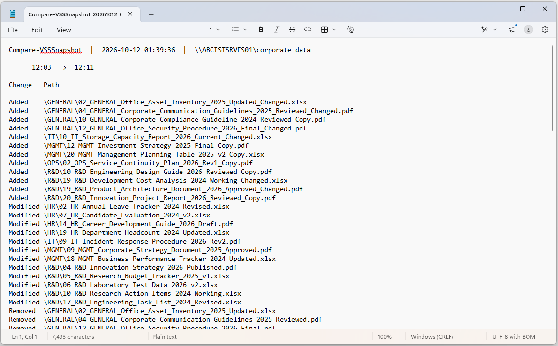Click the \\ABCISTSRVFS01\corporate data path
Viewport: 558px width, 346px height.
click(253, 50)
